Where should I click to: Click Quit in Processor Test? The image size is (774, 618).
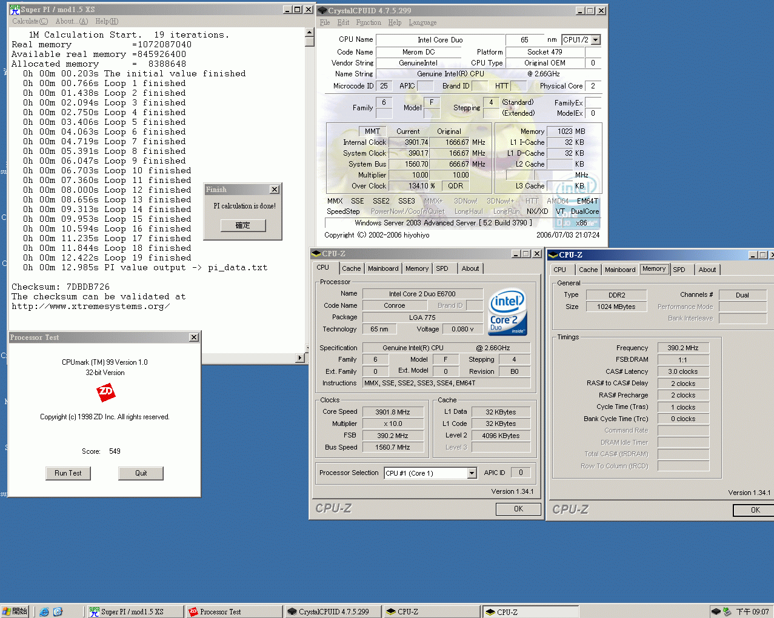tap(141, 473)
